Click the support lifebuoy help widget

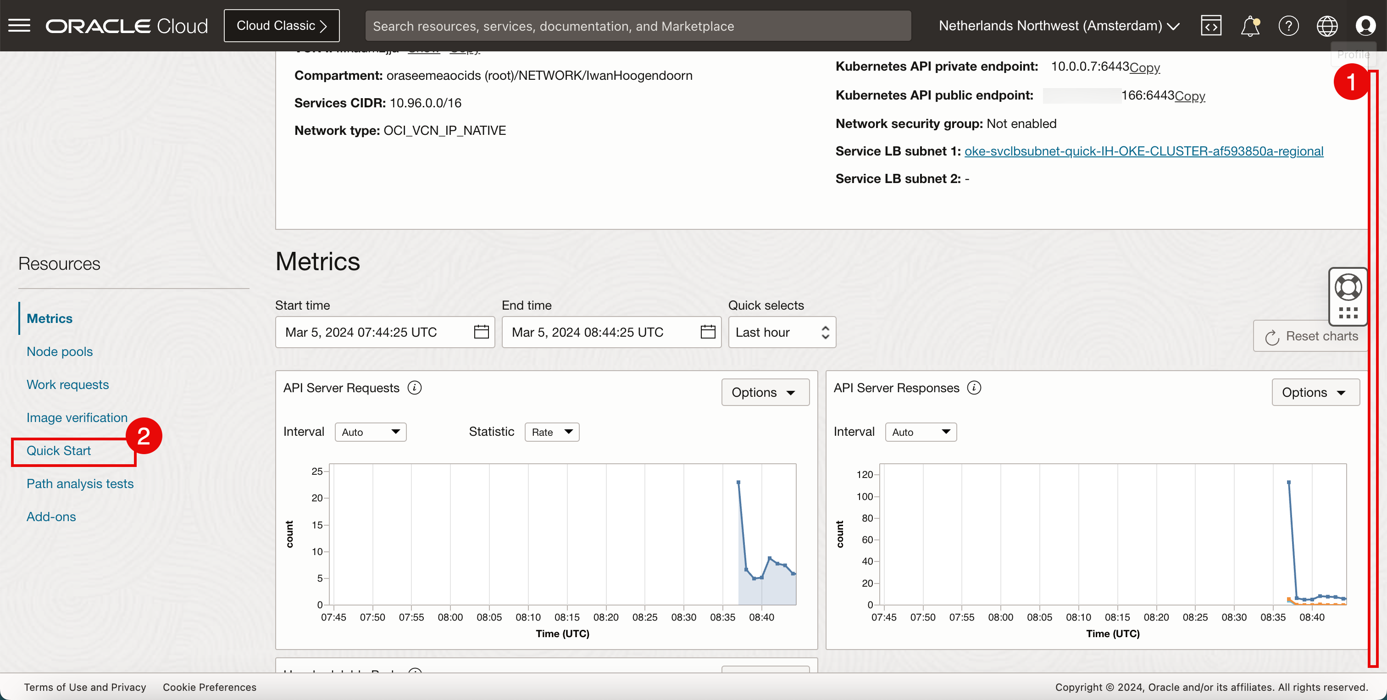coord(1348,288)
